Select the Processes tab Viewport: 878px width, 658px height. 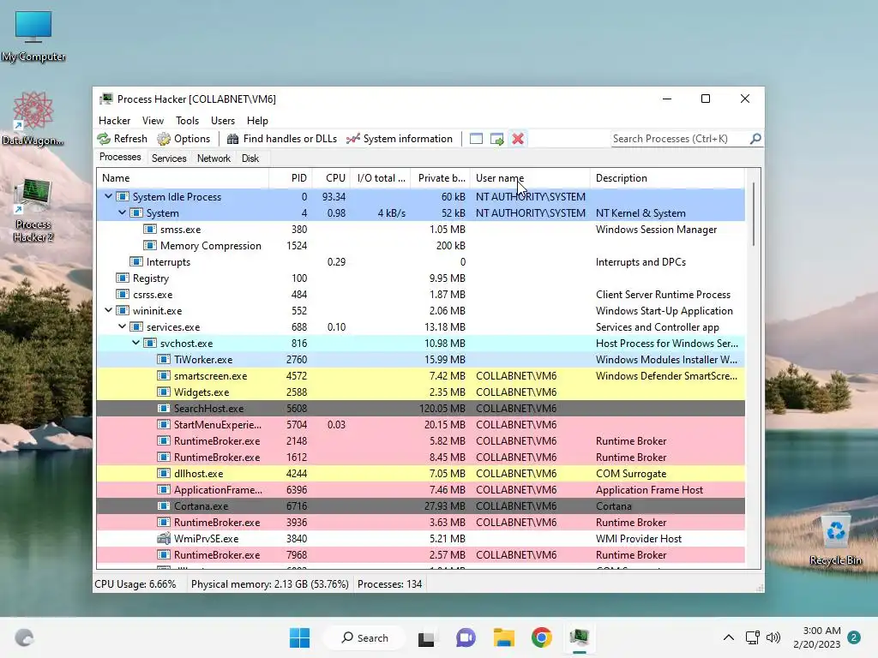[120, 158]
